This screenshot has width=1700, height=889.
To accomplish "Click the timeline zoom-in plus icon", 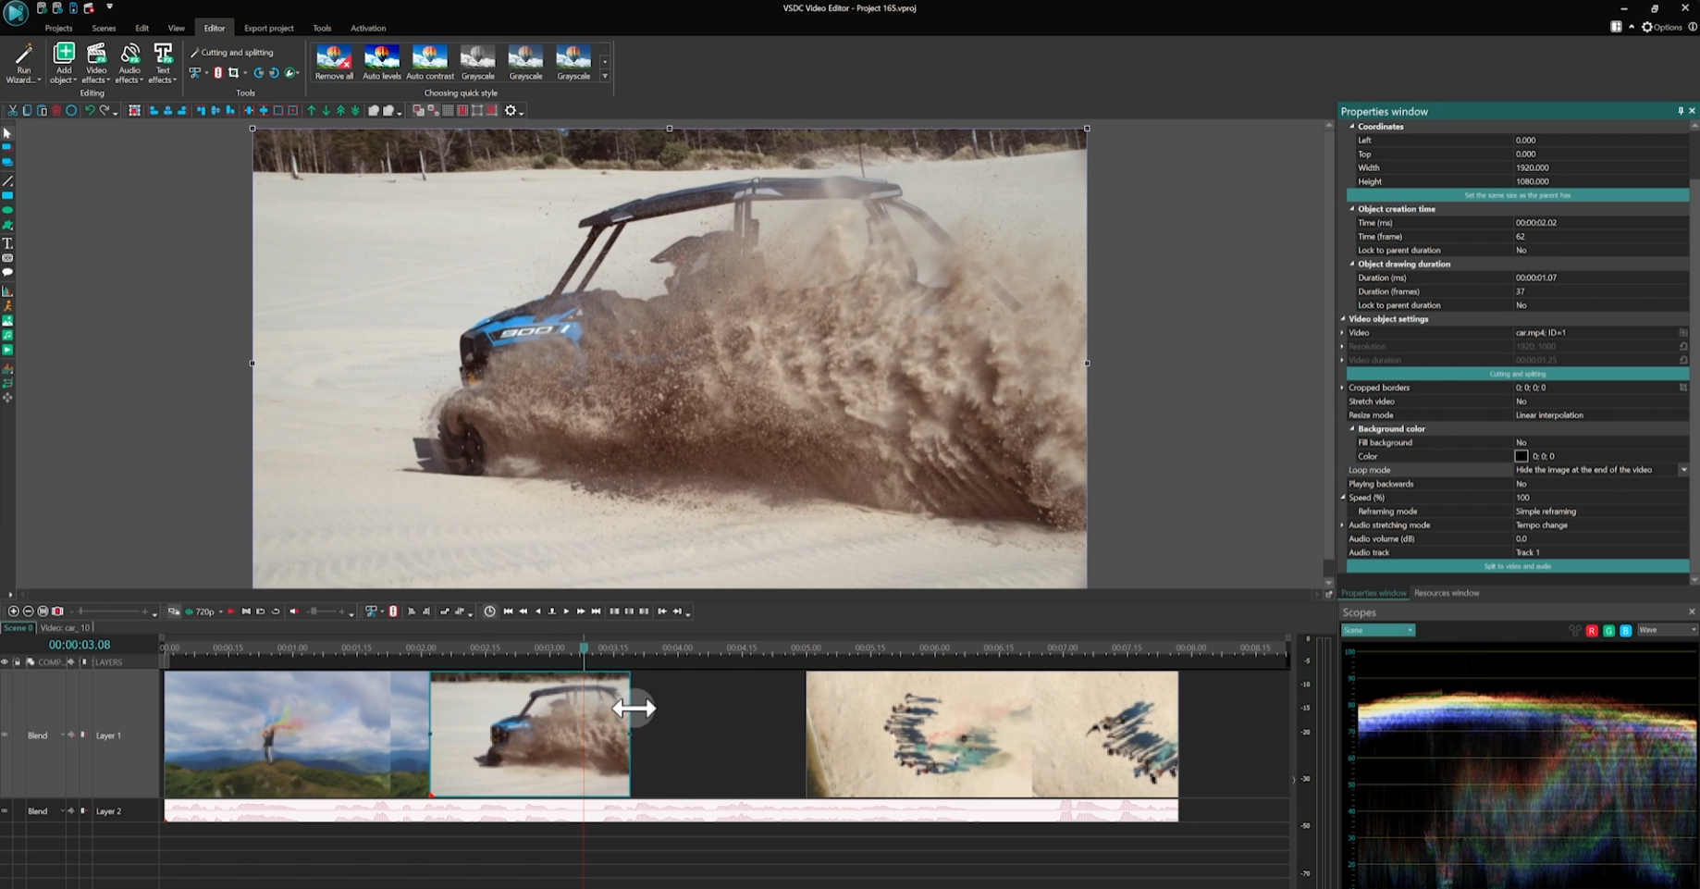I will (x=13, y=611).
